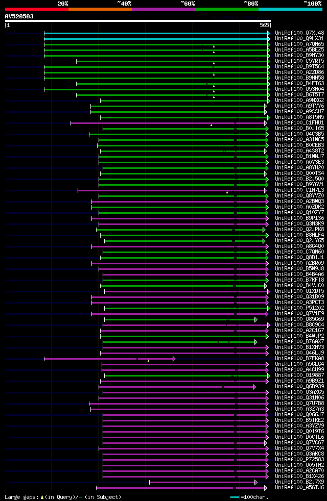
Task: Open hit UniRef100_Q9LX31
Action: (299, 38)
